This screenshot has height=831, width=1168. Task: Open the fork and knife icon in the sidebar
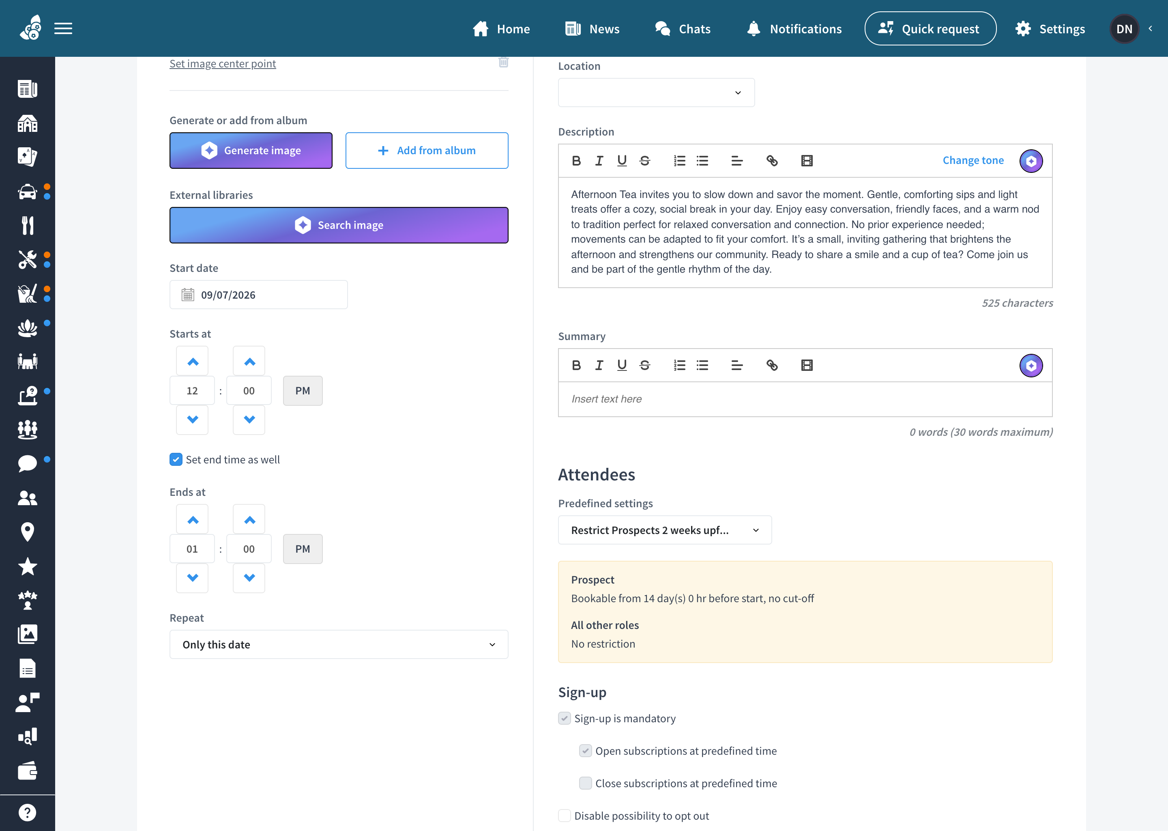[x=28, y=225]
